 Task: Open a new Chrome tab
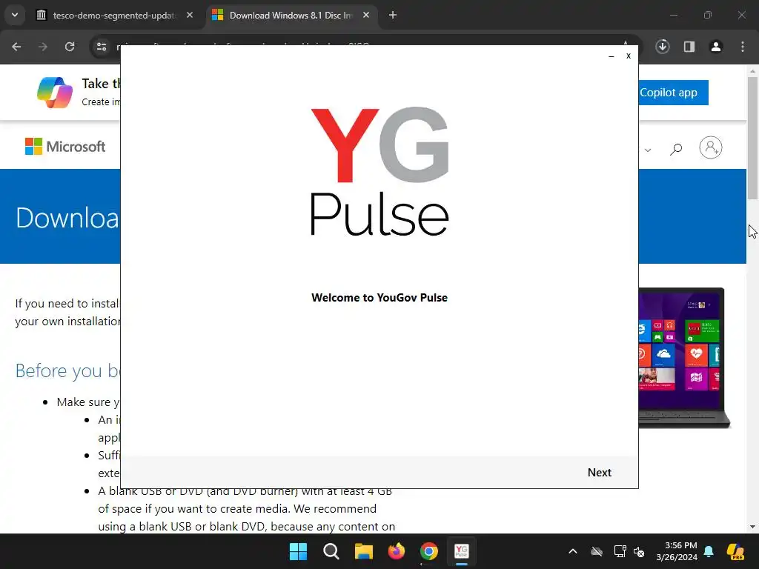393,15
